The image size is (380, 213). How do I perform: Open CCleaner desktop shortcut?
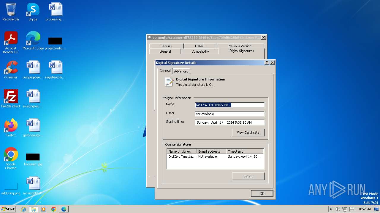coord(11,70)
